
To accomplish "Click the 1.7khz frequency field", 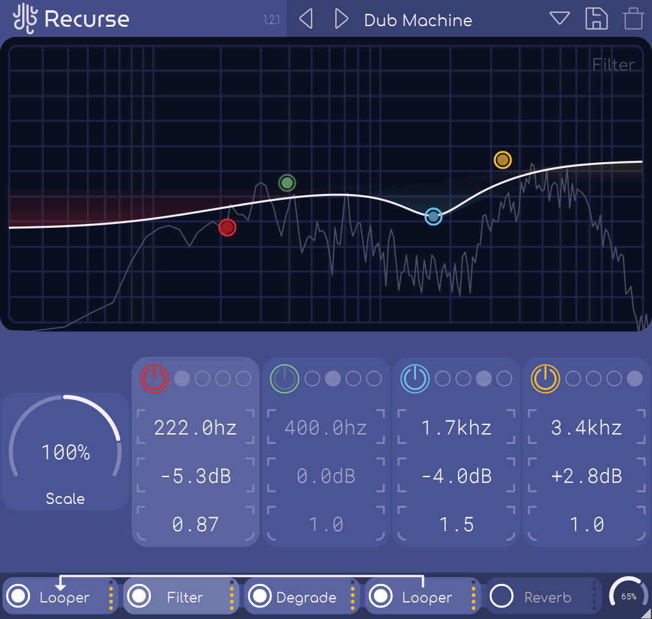I will (x=456, y=428).
